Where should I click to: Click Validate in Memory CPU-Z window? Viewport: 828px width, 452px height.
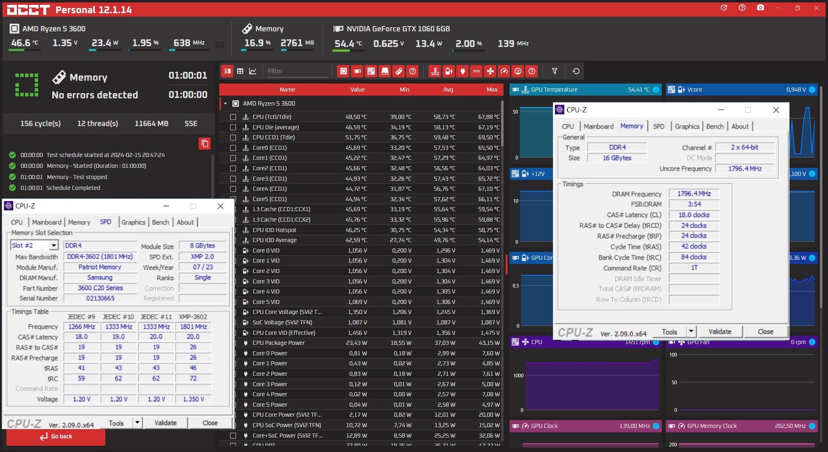[x=720, y=332]
